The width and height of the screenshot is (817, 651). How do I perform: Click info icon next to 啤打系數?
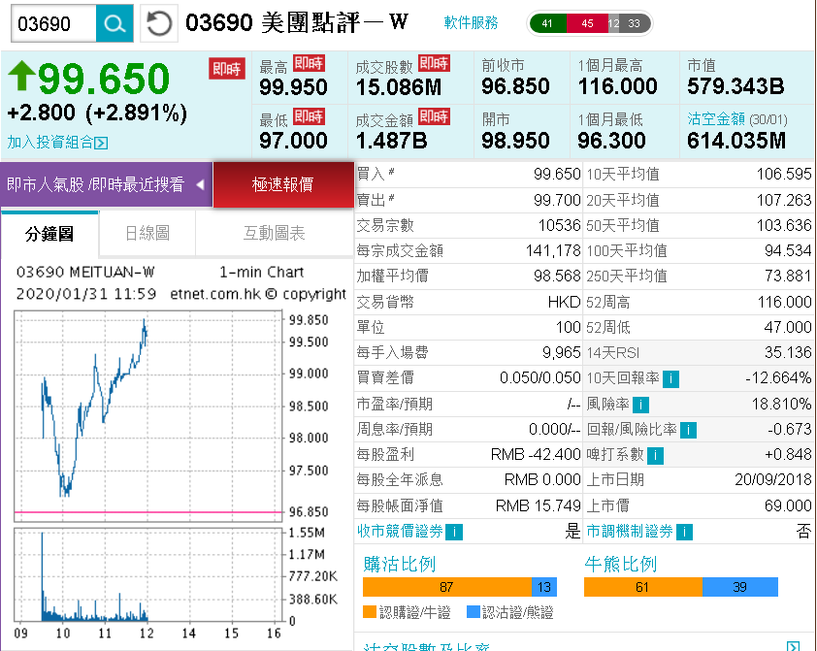655,456
